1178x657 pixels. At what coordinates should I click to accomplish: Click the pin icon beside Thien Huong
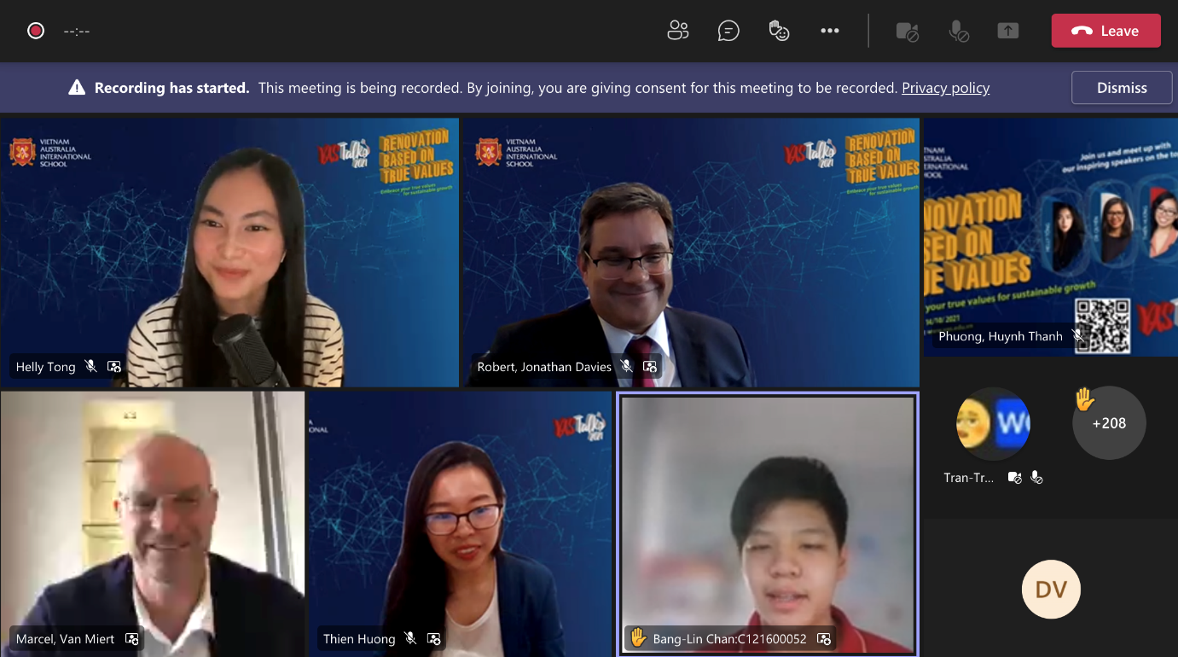(433, 638)
